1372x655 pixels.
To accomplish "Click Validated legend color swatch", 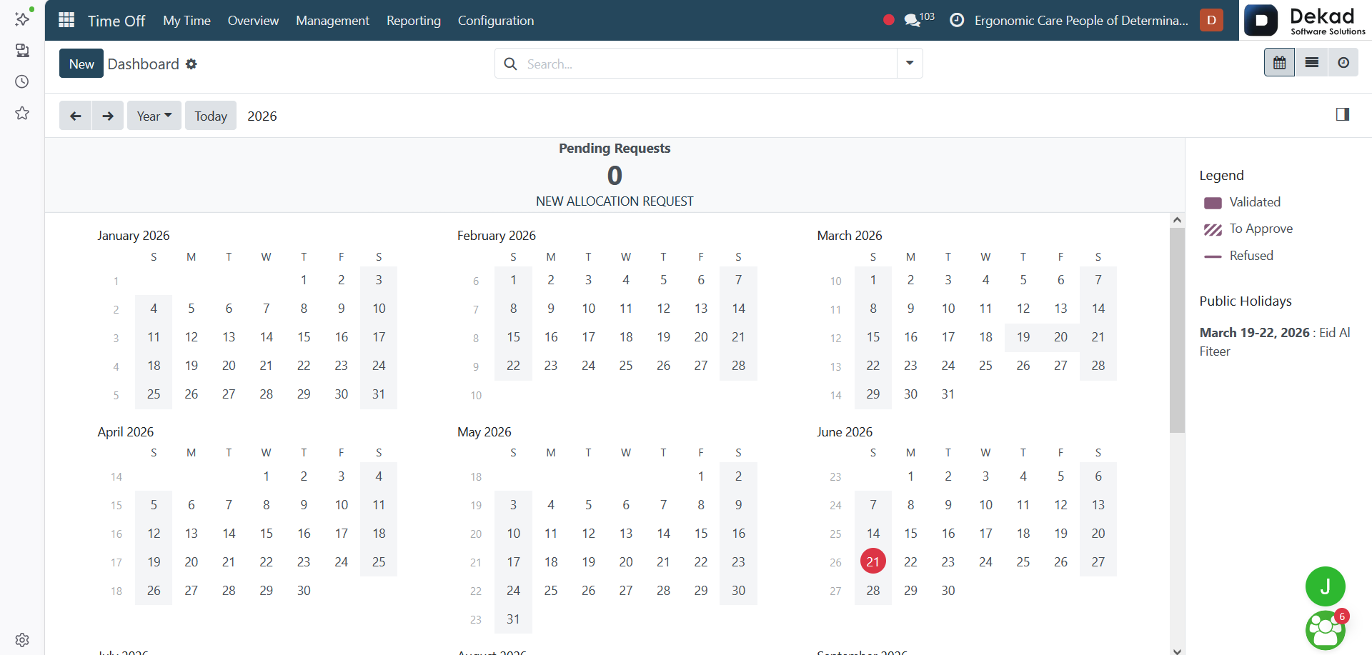I will click(1213, 203).
